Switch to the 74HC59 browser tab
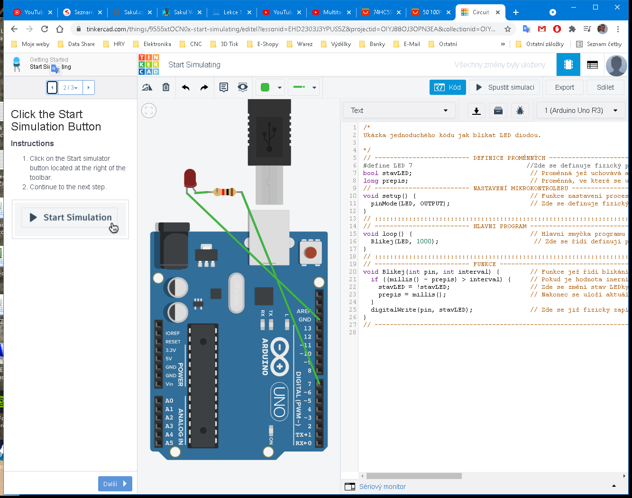 pyautogui.click(x=382, y=12)
